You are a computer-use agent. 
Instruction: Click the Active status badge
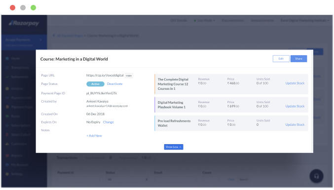click(95, 84)
